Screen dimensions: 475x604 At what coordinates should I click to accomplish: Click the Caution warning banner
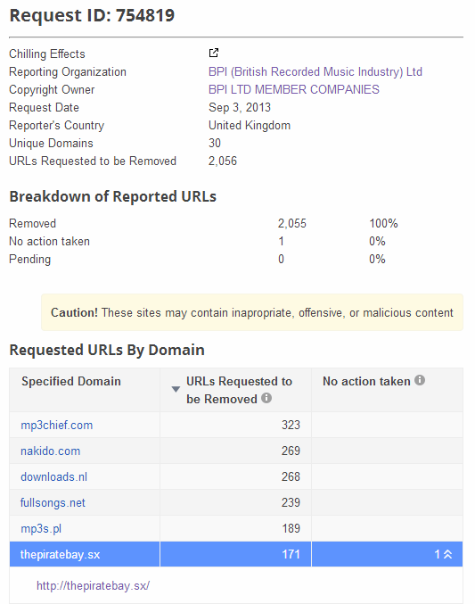coord(252,312)
